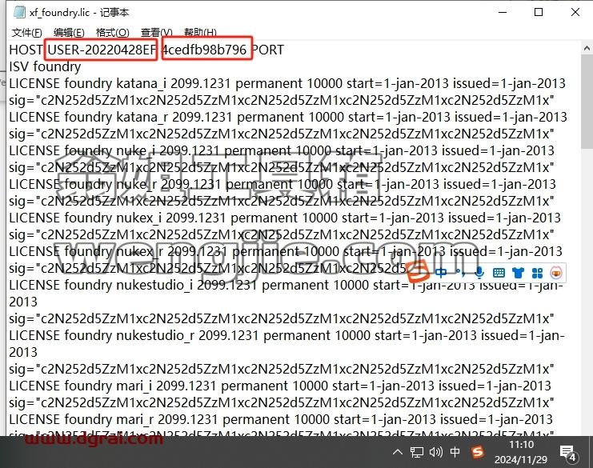Click the volume speaker icon in the tray
This screenshot has width=593, height=468.
point(436,452)
